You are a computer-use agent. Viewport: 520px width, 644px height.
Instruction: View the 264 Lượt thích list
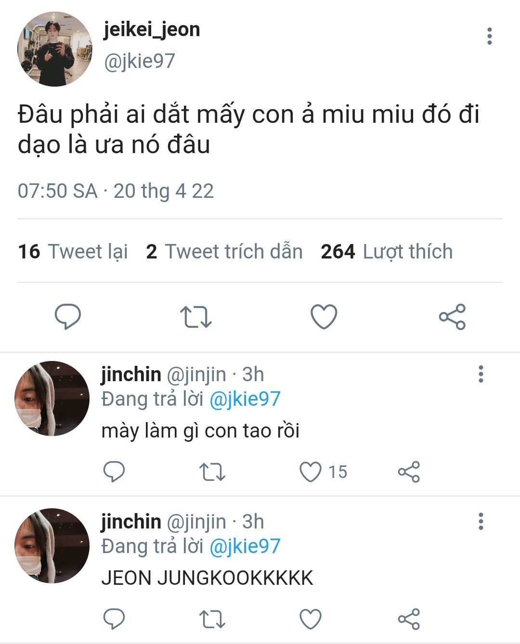[x=387, y=251]
